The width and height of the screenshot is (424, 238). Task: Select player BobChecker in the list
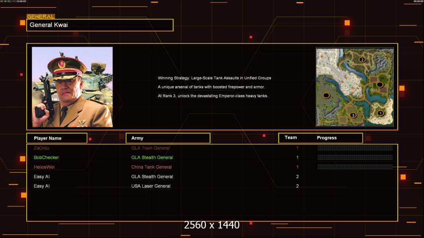pos(46,157)
